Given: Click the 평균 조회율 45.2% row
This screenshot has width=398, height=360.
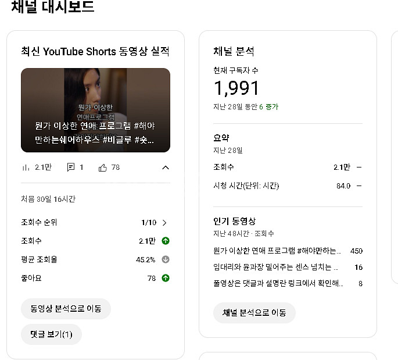Looking at the screenshot, I should click(95, 259).
